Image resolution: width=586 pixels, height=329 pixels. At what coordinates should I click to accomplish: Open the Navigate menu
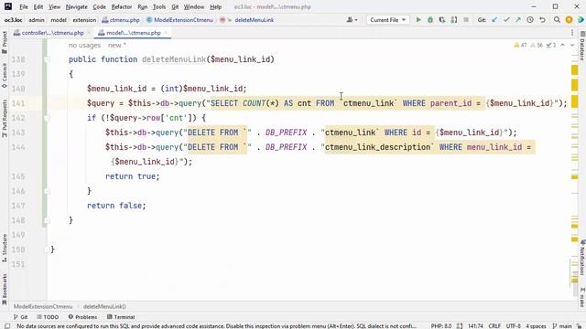[76, 6]
